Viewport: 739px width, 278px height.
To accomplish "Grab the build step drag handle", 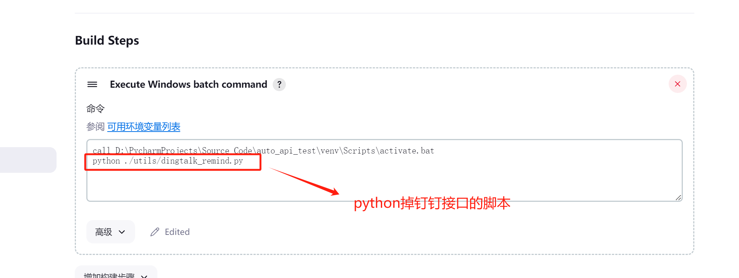I will [92, 84].
